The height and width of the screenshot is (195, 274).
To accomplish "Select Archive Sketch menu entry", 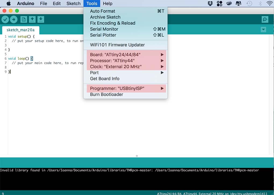I will 125,17.
